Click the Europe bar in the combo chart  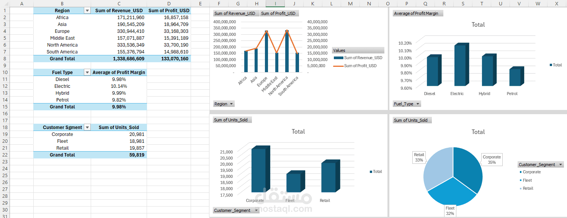(x=266, y=52)
